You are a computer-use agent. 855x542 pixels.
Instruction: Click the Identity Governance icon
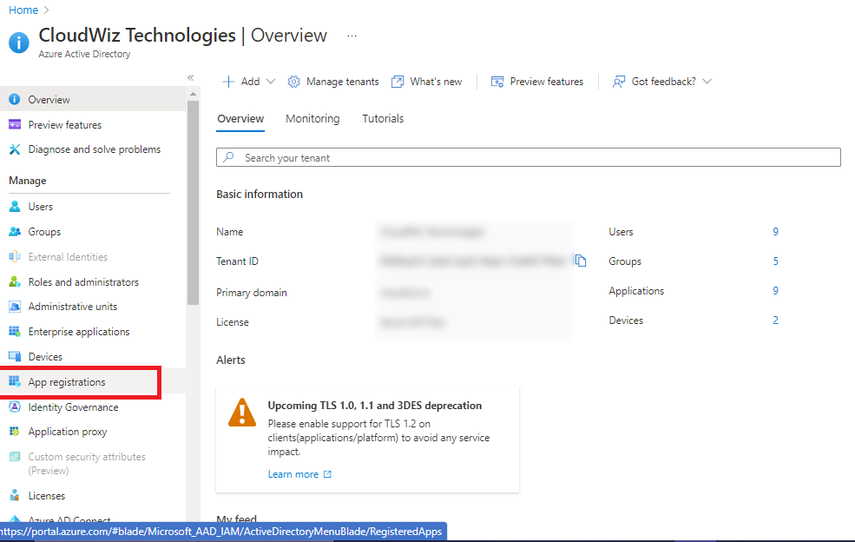tap(14, 407)
